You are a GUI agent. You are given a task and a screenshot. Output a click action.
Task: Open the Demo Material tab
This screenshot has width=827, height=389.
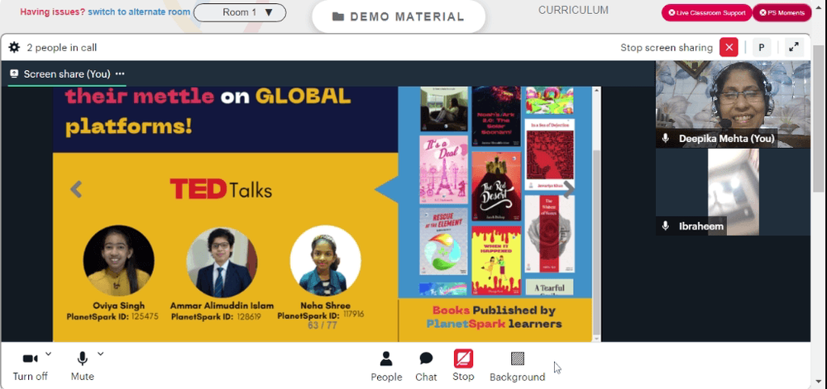(x=399, y=17)
